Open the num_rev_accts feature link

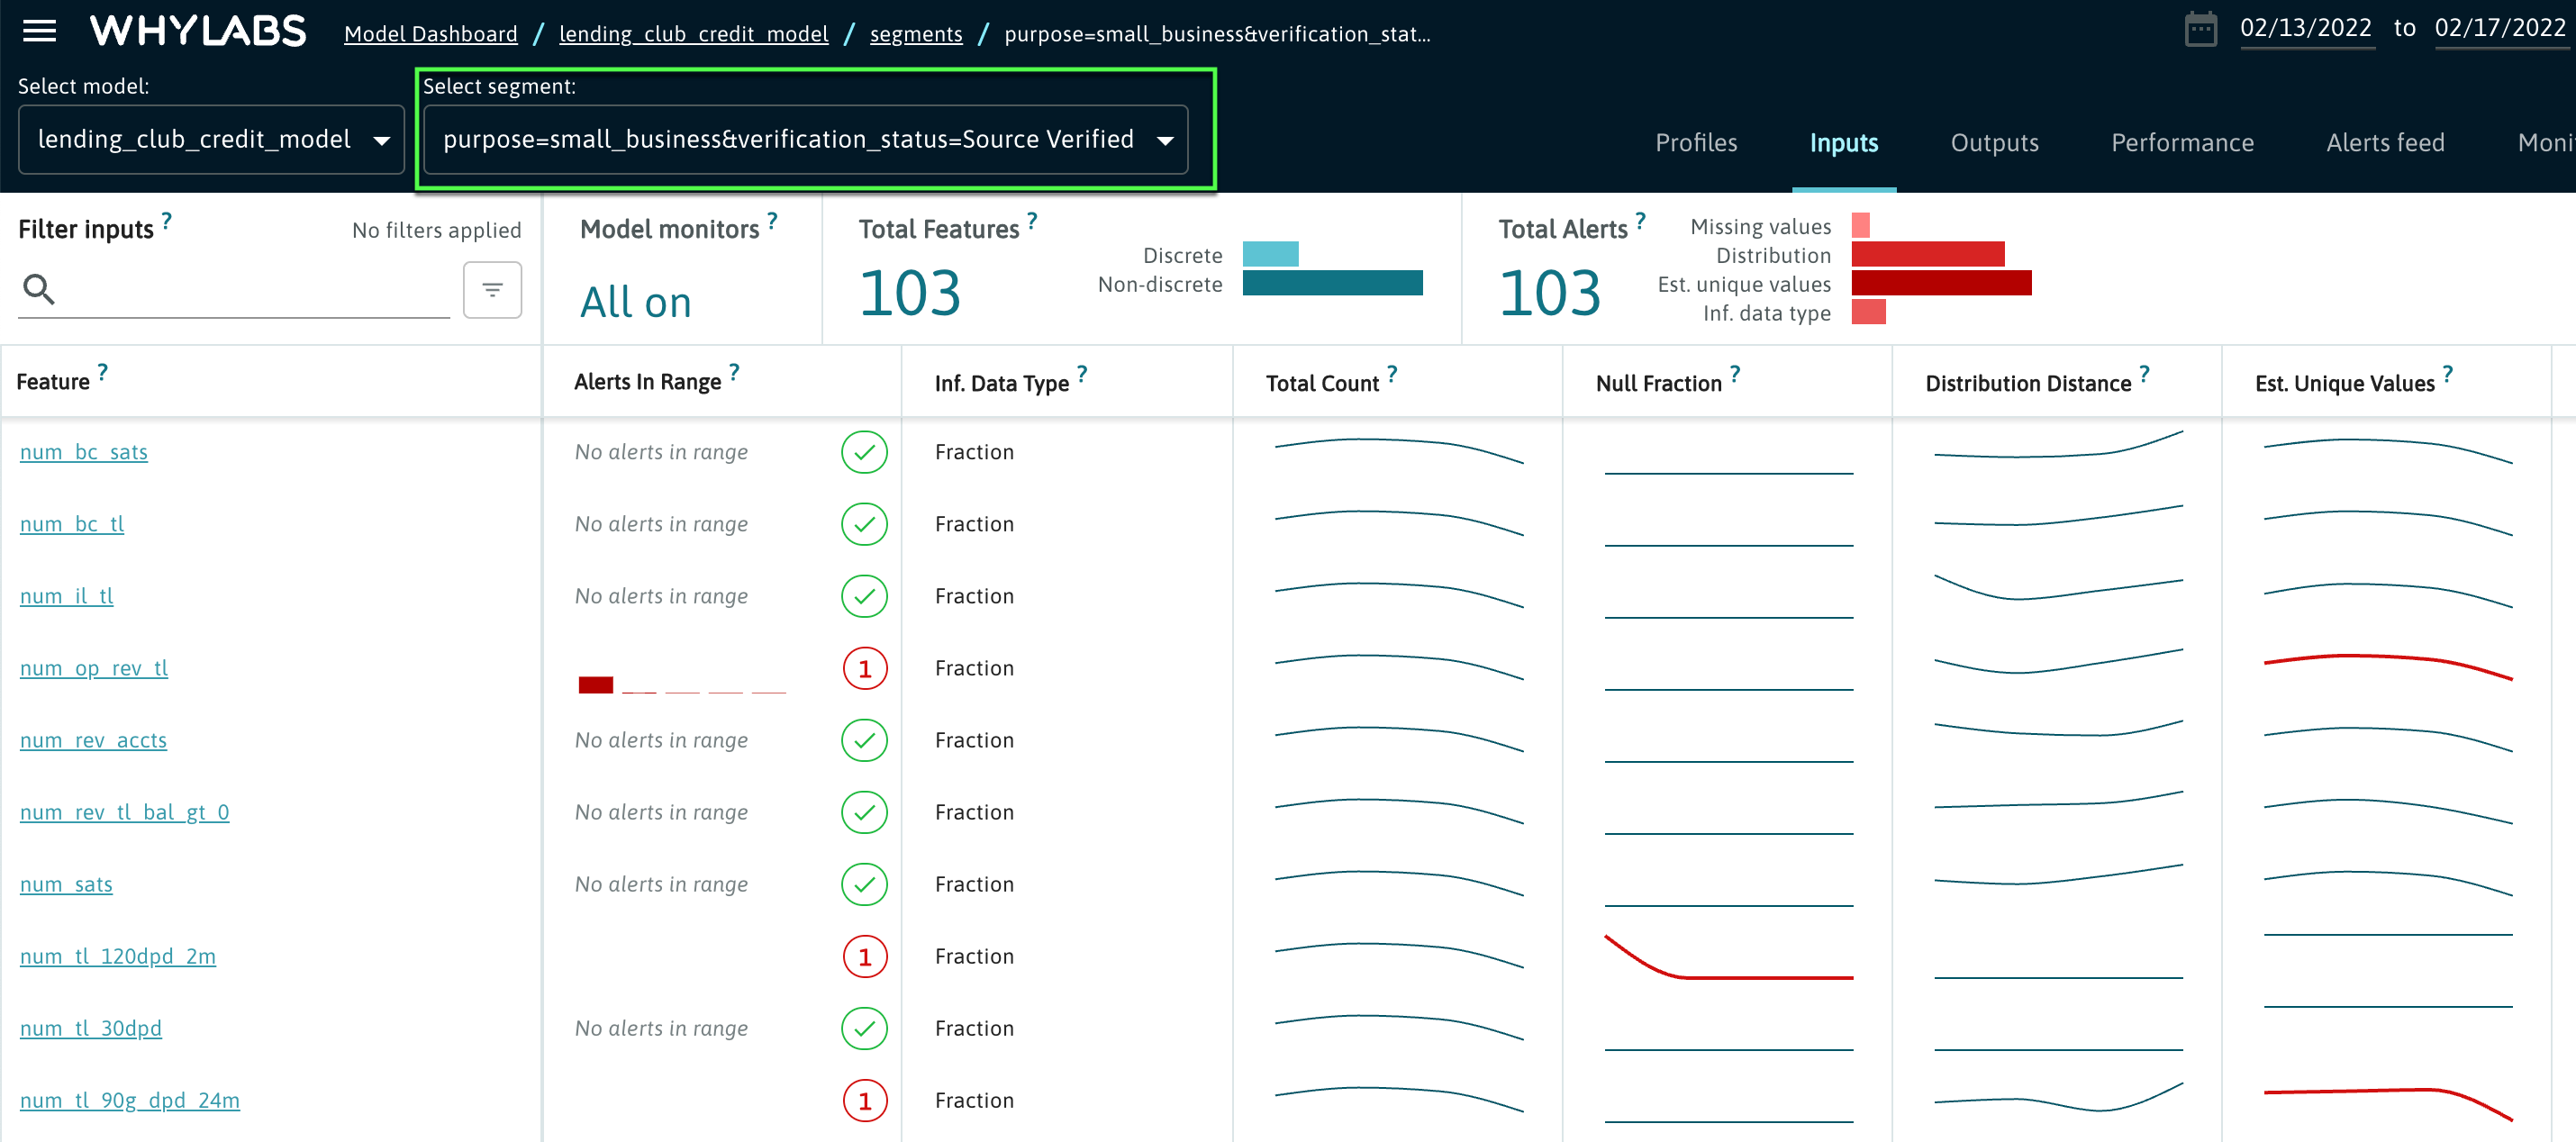click(93, 740)
